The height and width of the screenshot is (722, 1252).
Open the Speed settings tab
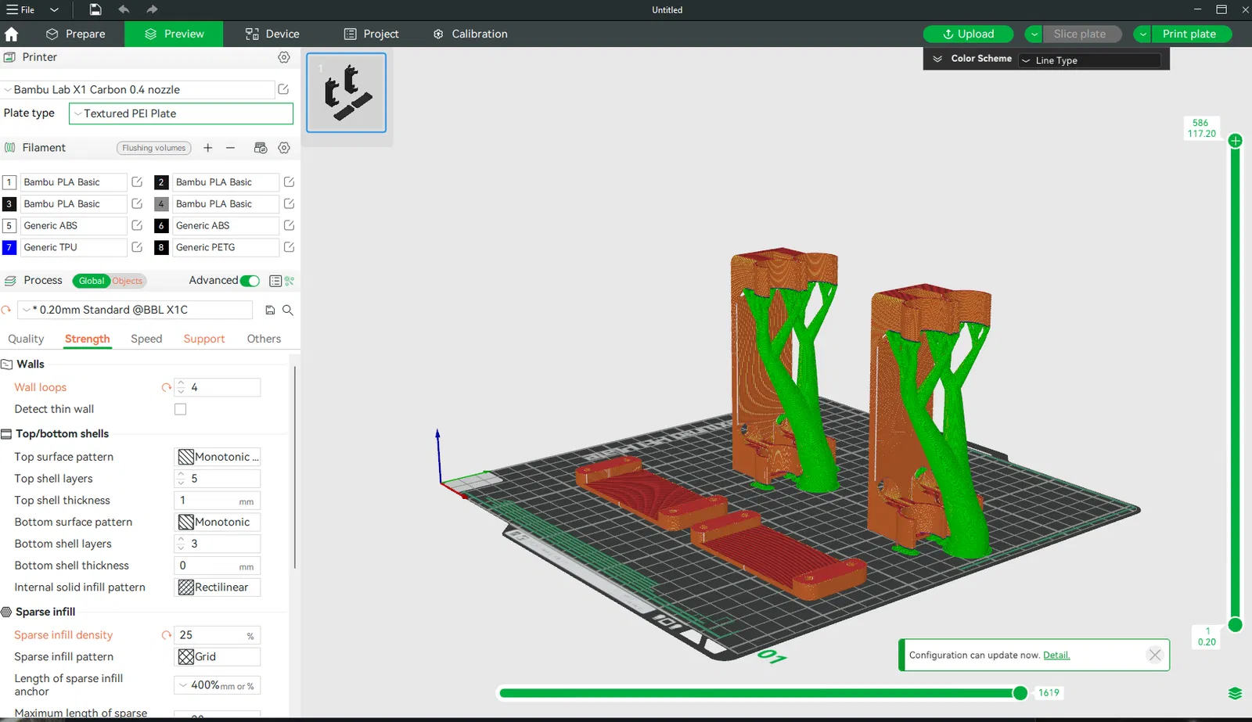point(146,339)
